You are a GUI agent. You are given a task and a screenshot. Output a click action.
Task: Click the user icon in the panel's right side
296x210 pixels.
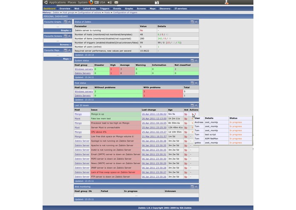pos(227,2)
